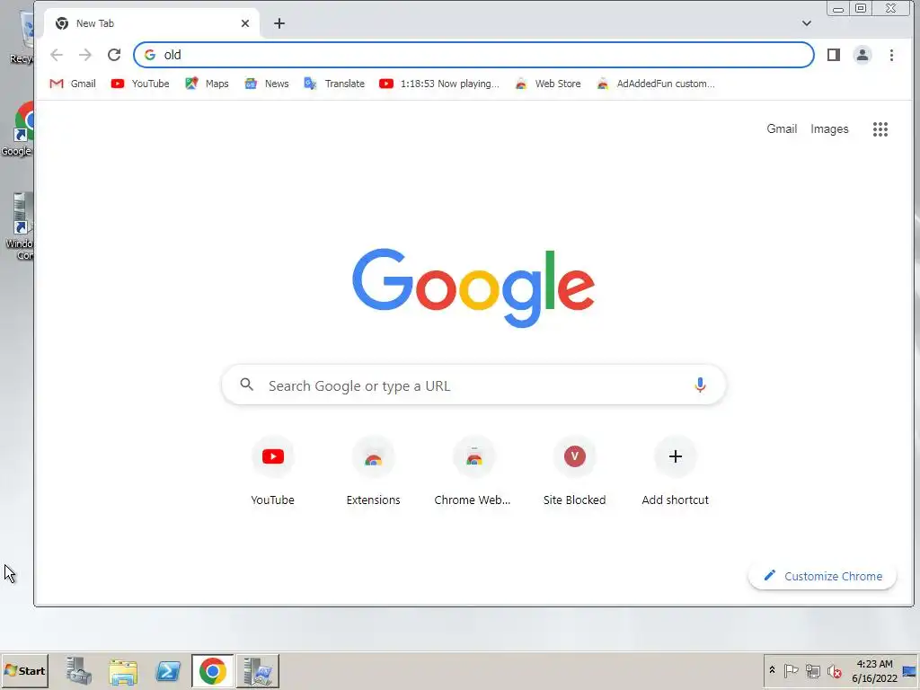Open AdAddedFun custom bookmark
This screenshot has height=690, width=920.
click(x=655, y=84)
